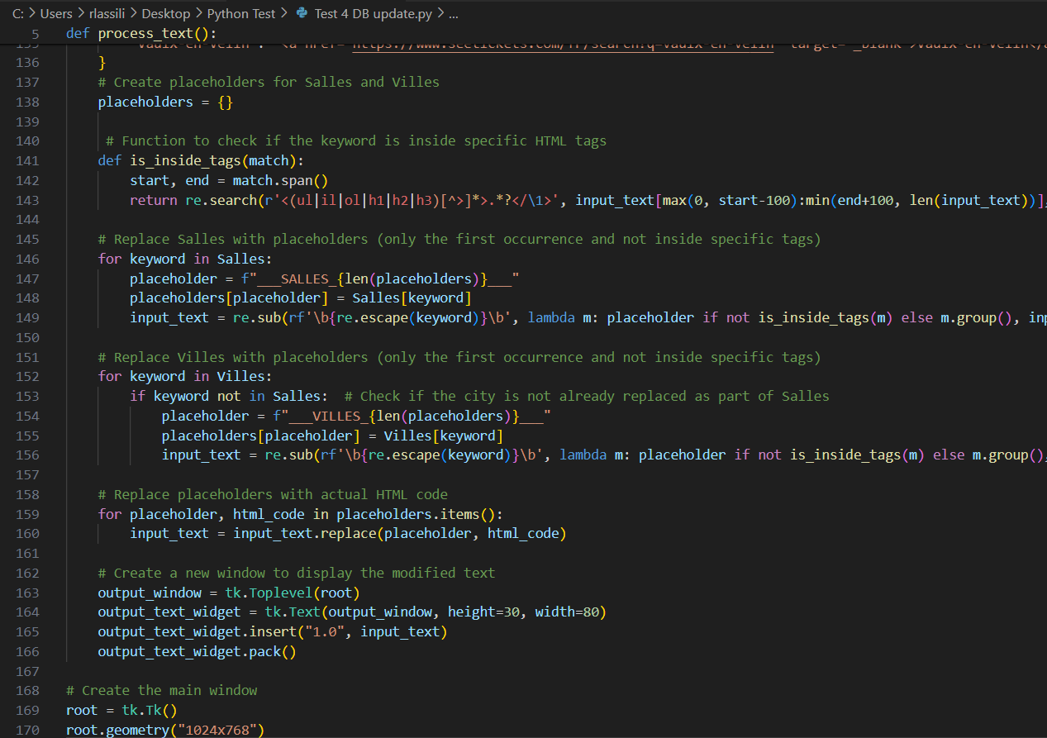This screenshot has width=1047, height=738.
Task: Open the Users breadcrumb folder
Action: (x=56, y=14)
